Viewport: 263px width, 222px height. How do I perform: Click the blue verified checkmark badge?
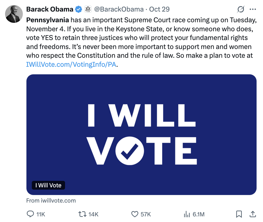pos(77,9)
